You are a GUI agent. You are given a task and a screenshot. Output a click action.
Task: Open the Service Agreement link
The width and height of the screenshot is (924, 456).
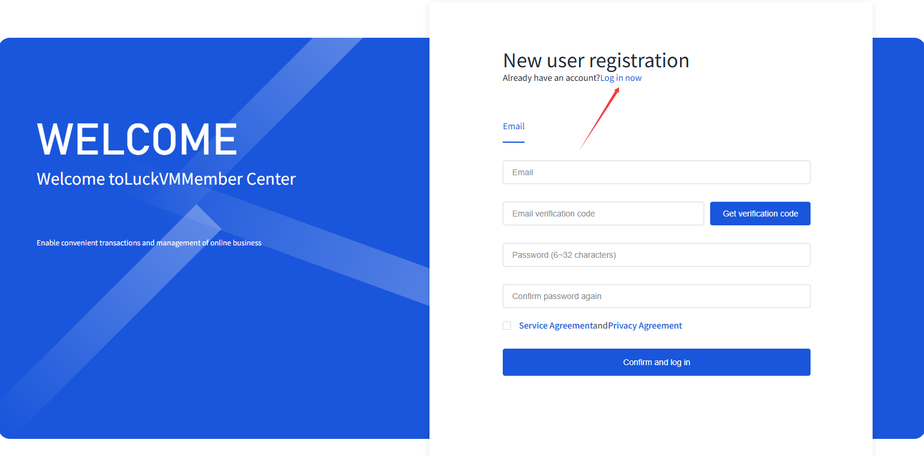click(x=555, y=326)
